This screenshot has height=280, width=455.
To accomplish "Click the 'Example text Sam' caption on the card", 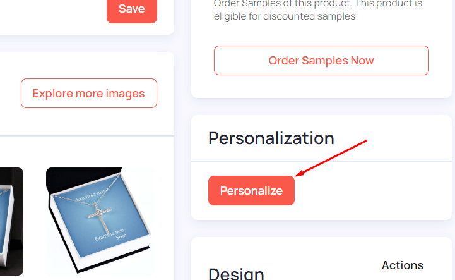I will coord(110,234).
